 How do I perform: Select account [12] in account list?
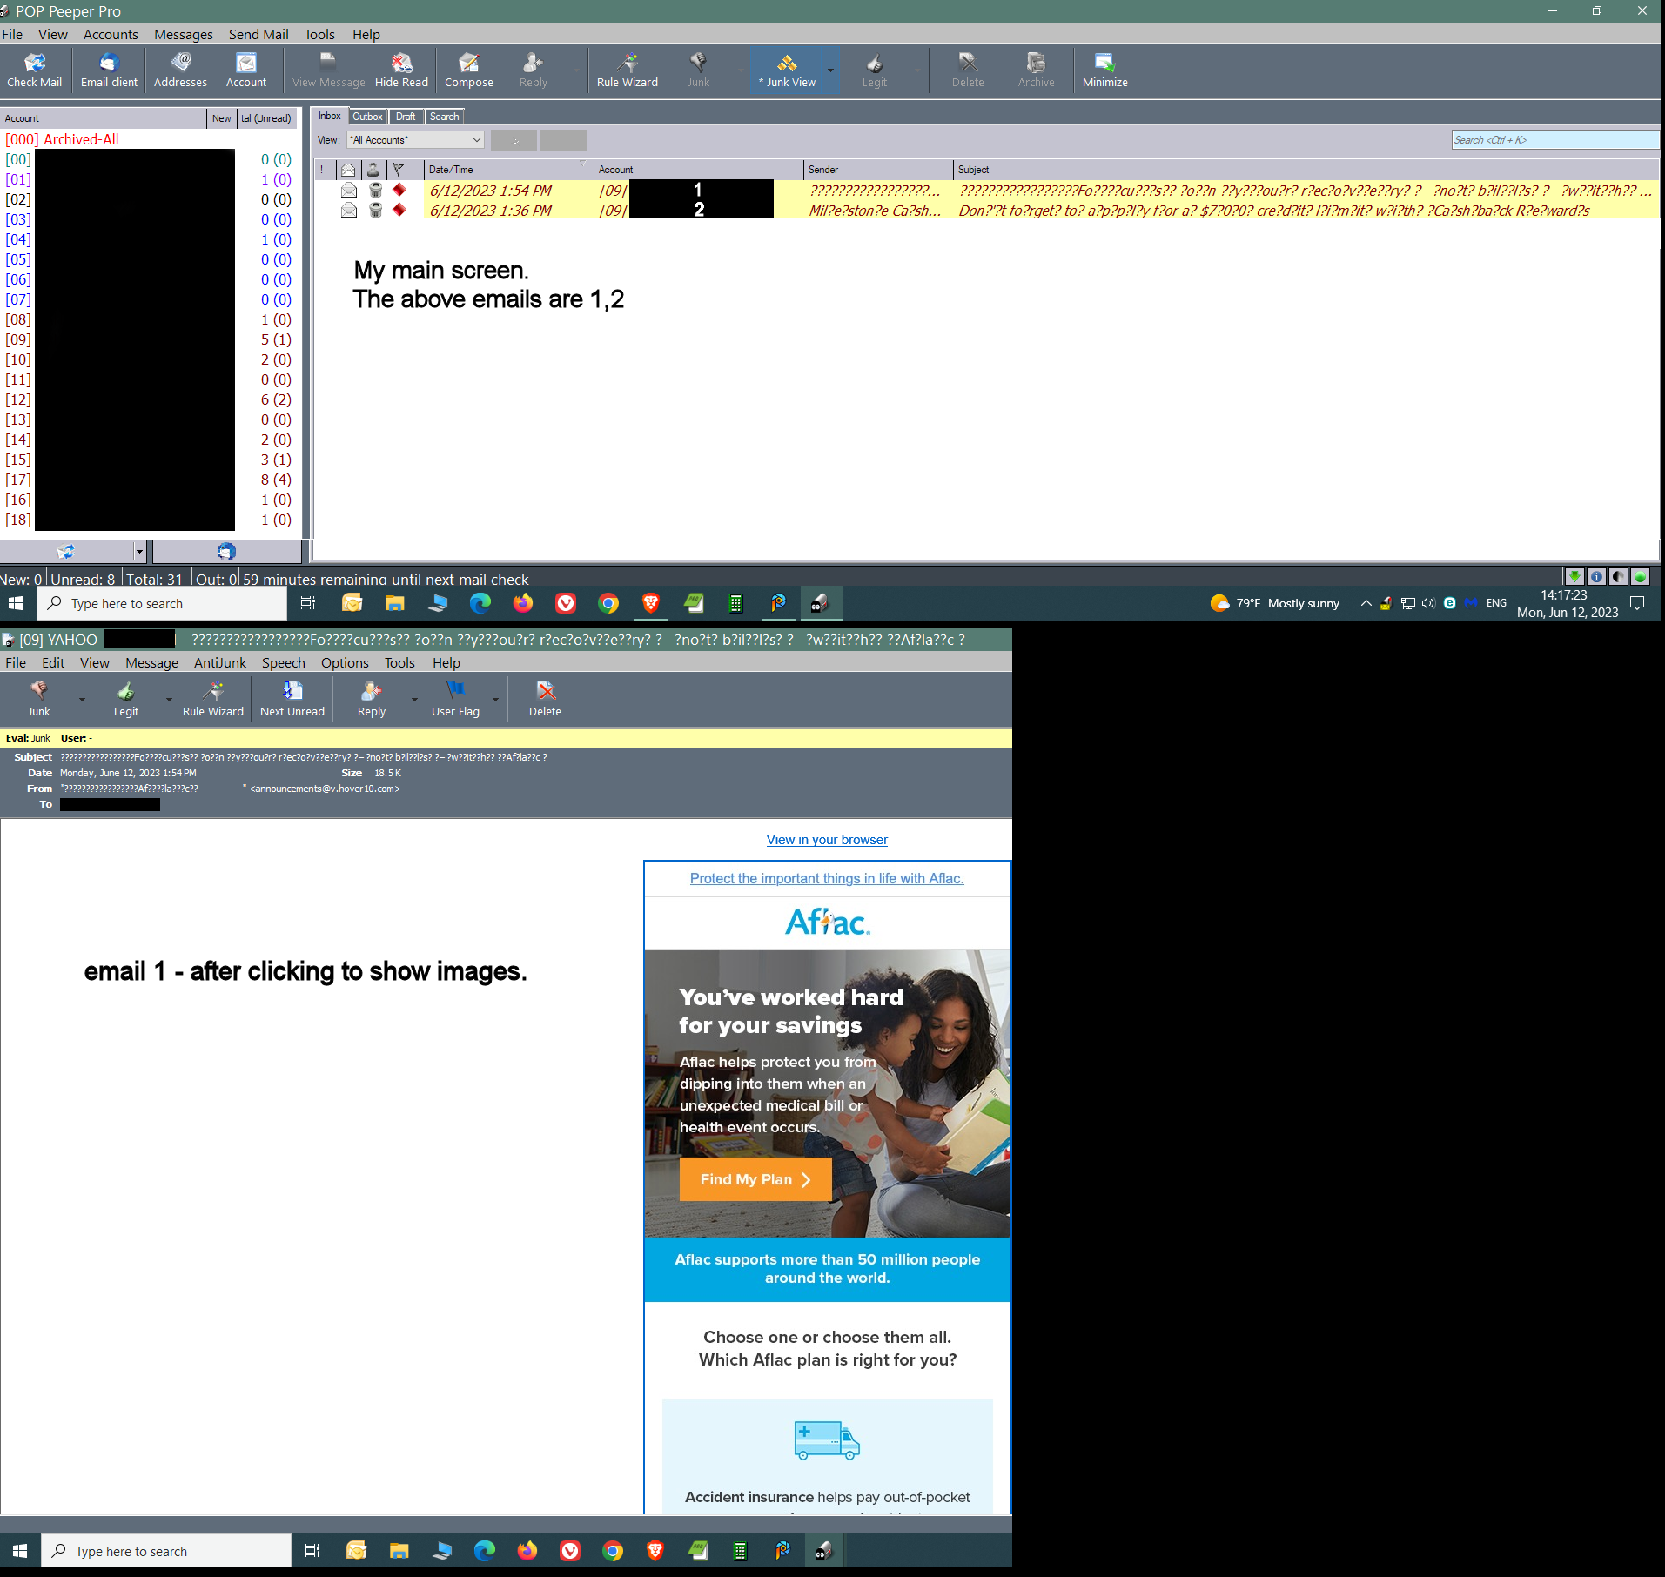(18, 399)
